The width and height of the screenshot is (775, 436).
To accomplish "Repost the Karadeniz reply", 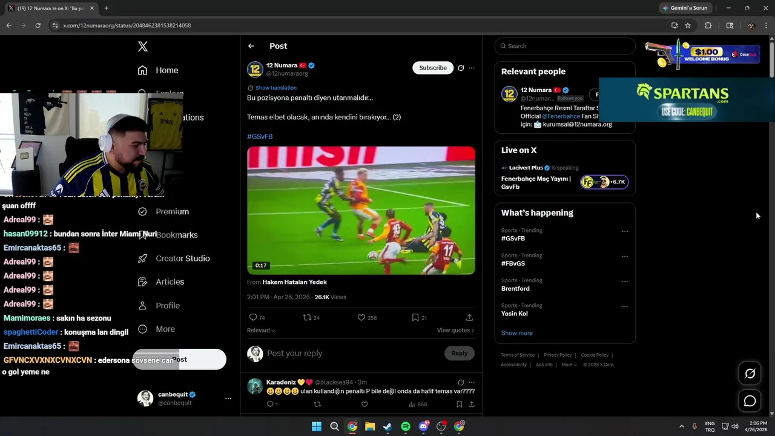I will pyautogui.click(x=317, y=405).
